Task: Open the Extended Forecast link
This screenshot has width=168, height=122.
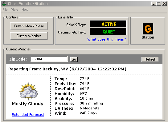Action: 28,115
